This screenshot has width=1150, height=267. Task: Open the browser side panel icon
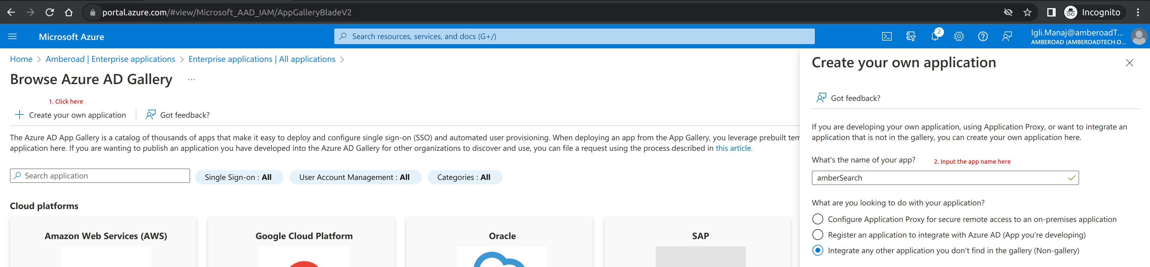1051,13
